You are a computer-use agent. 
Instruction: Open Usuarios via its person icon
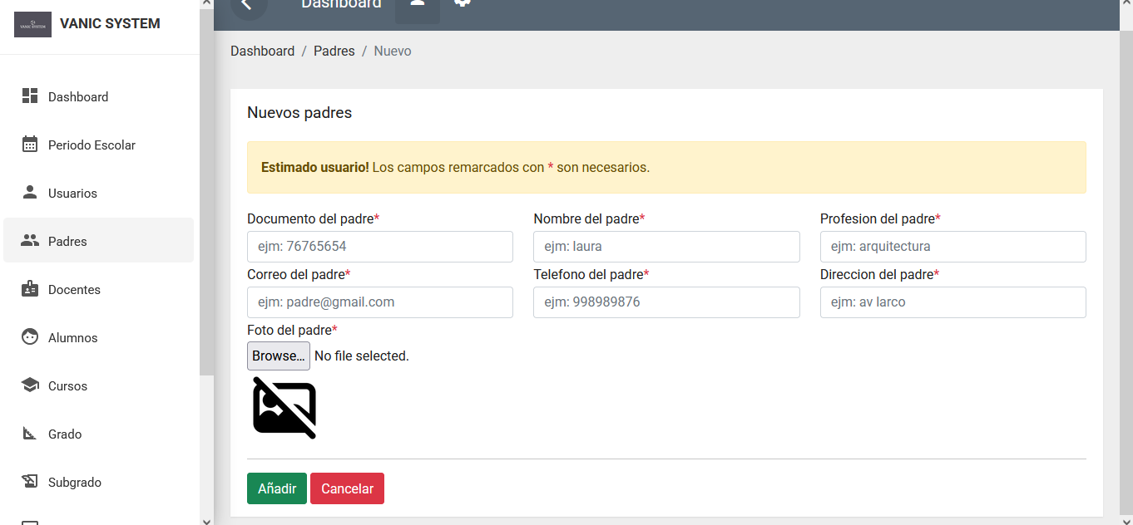pos(30,193)
